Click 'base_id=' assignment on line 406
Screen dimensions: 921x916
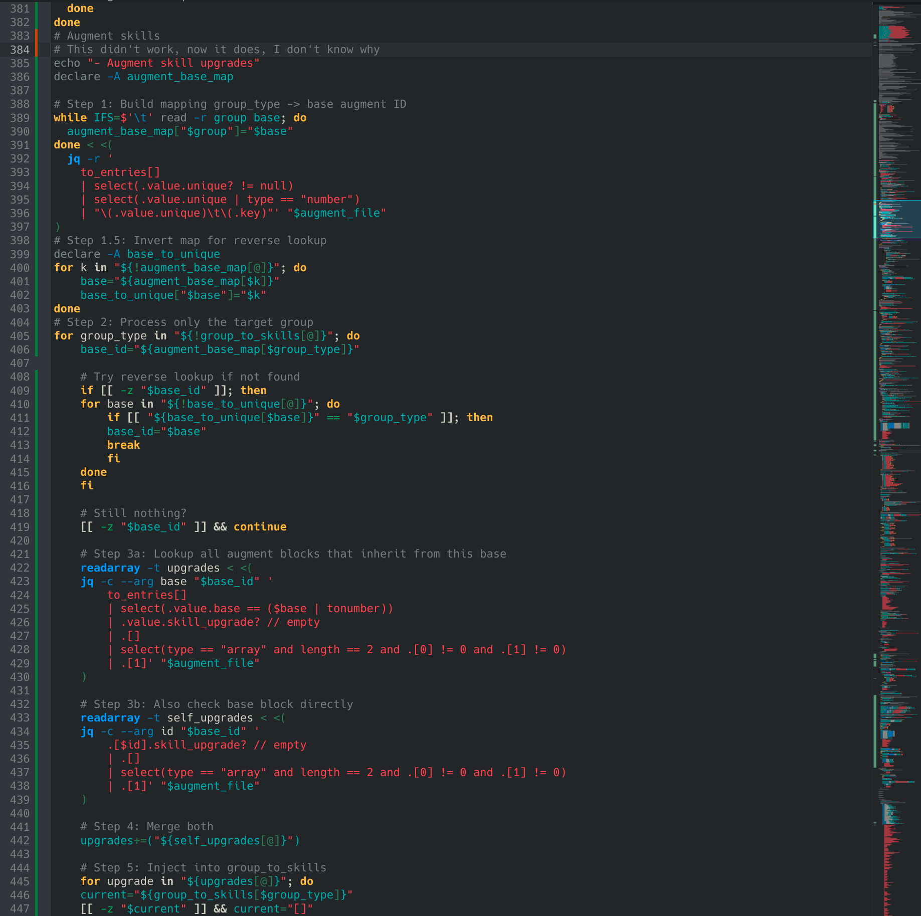(107, 349)
